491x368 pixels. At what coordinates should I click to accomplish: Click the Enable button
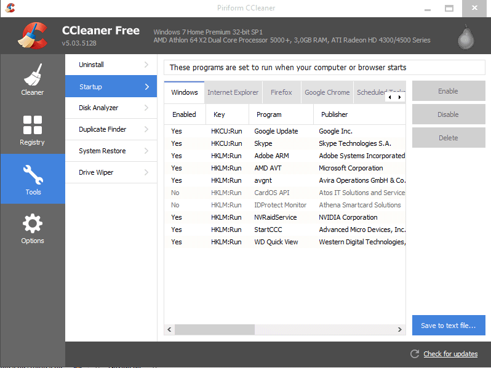[x=449, y=91]
